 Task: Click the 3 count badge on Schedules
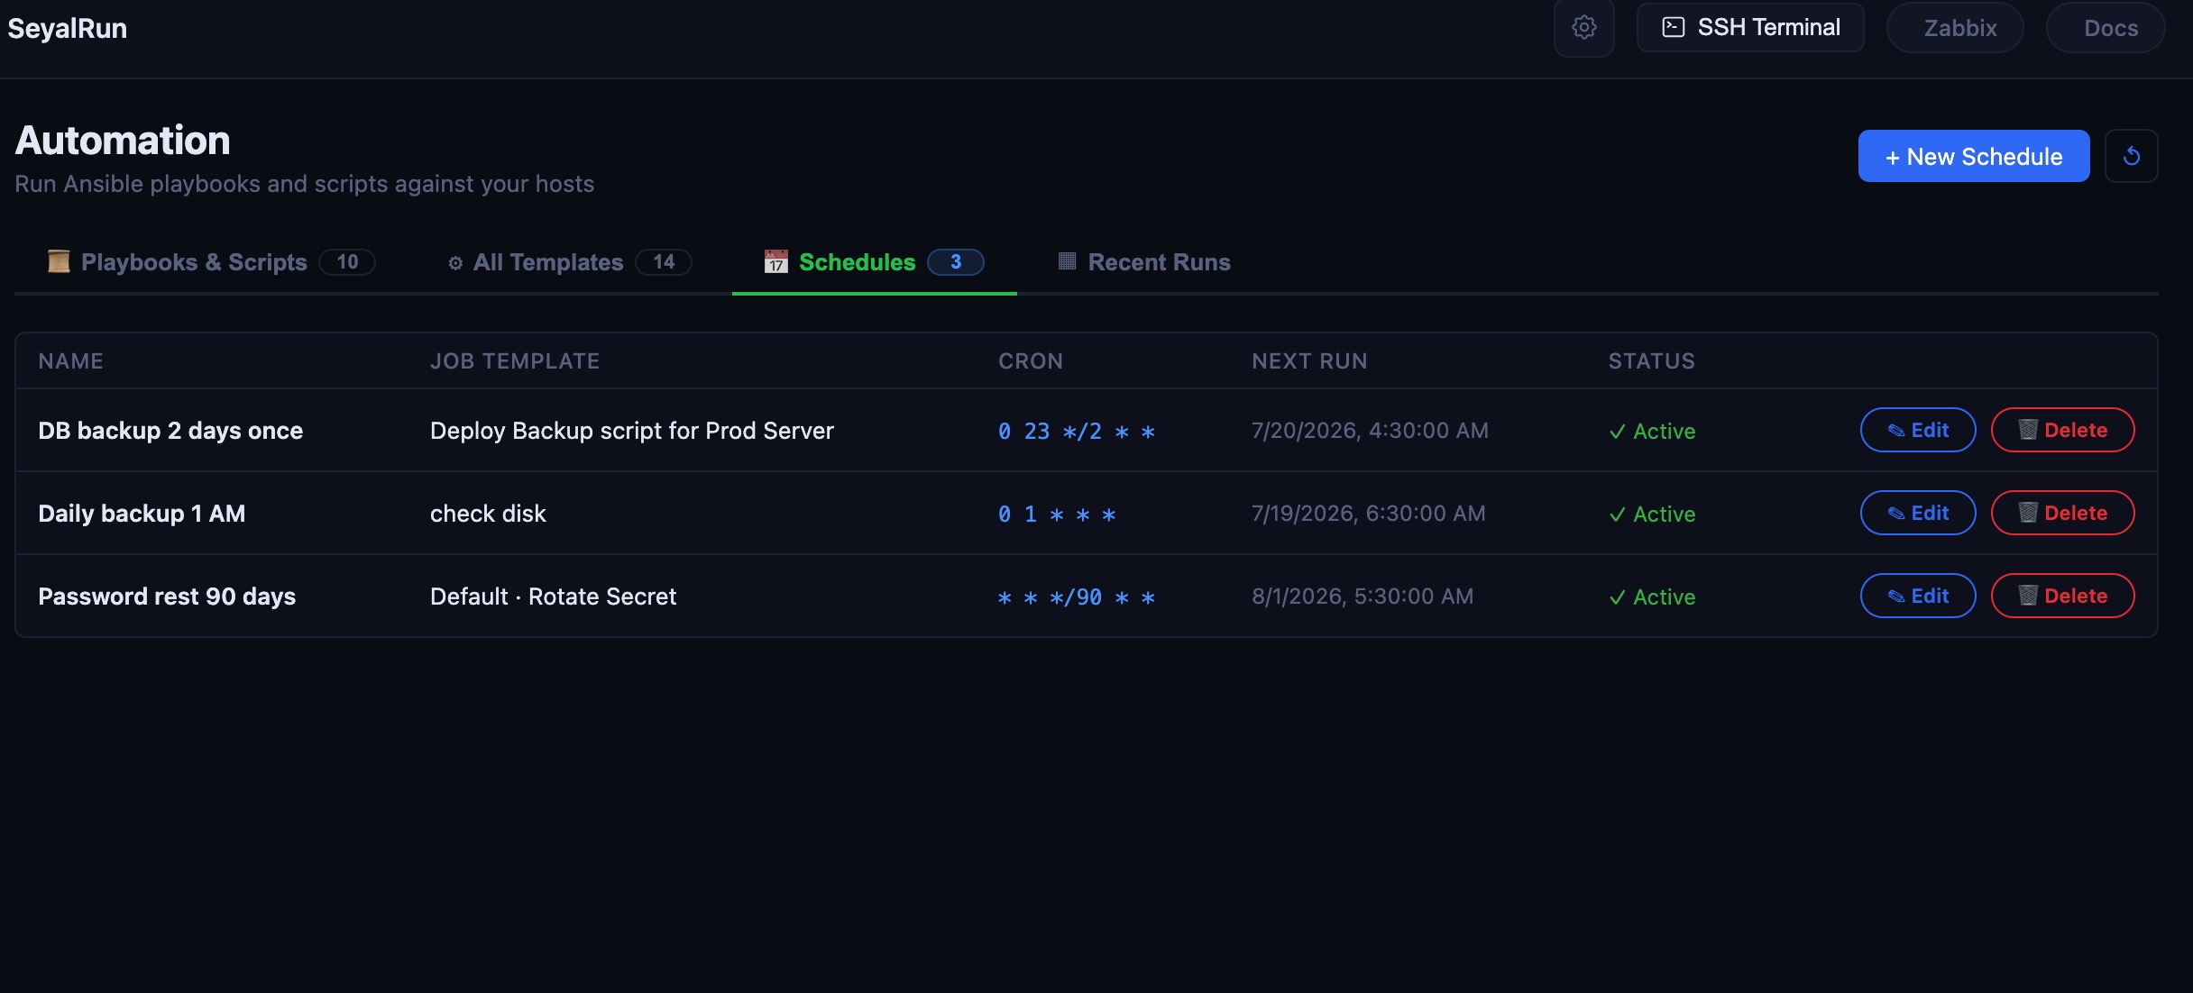point(956,262)
